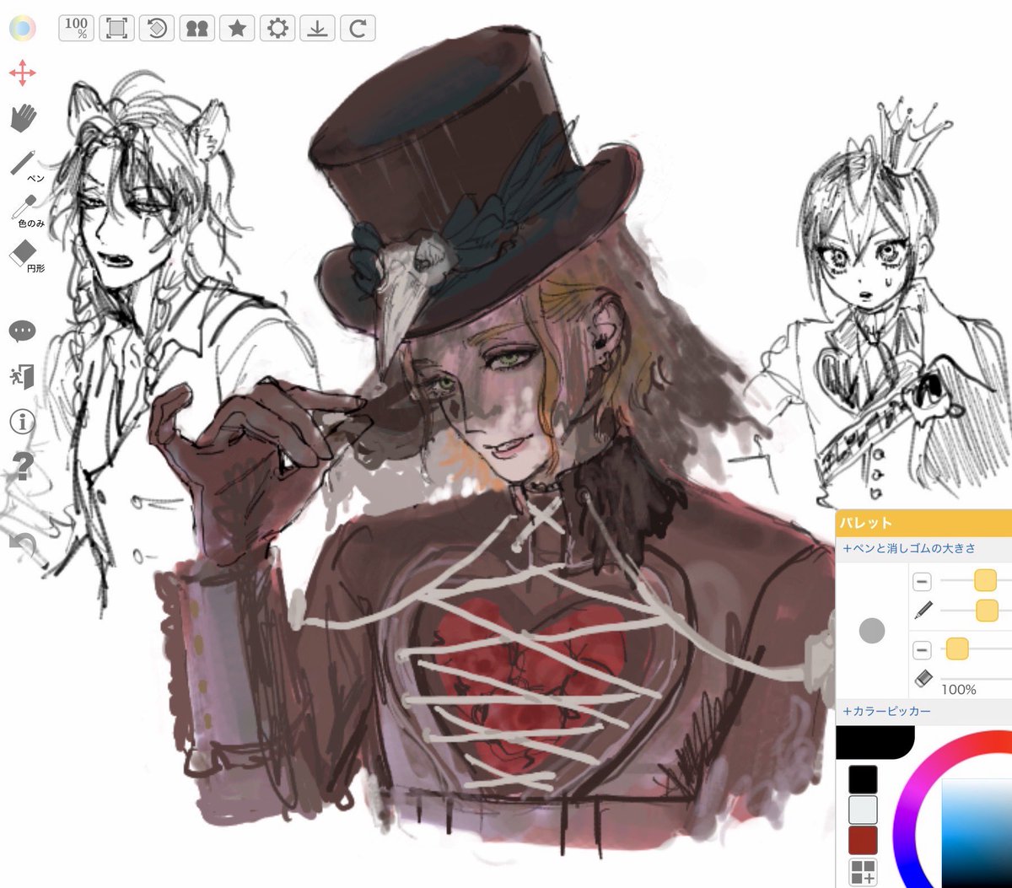Open chat with the speech bubble icon
1012x888 pixels.
[x=22, y=331]
